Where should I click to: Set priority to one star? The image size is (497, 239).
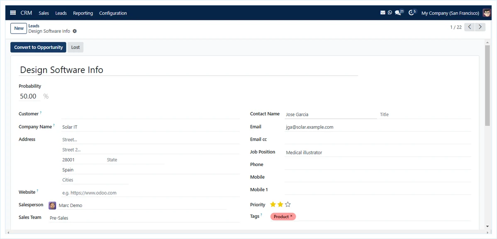click(273, 205)
